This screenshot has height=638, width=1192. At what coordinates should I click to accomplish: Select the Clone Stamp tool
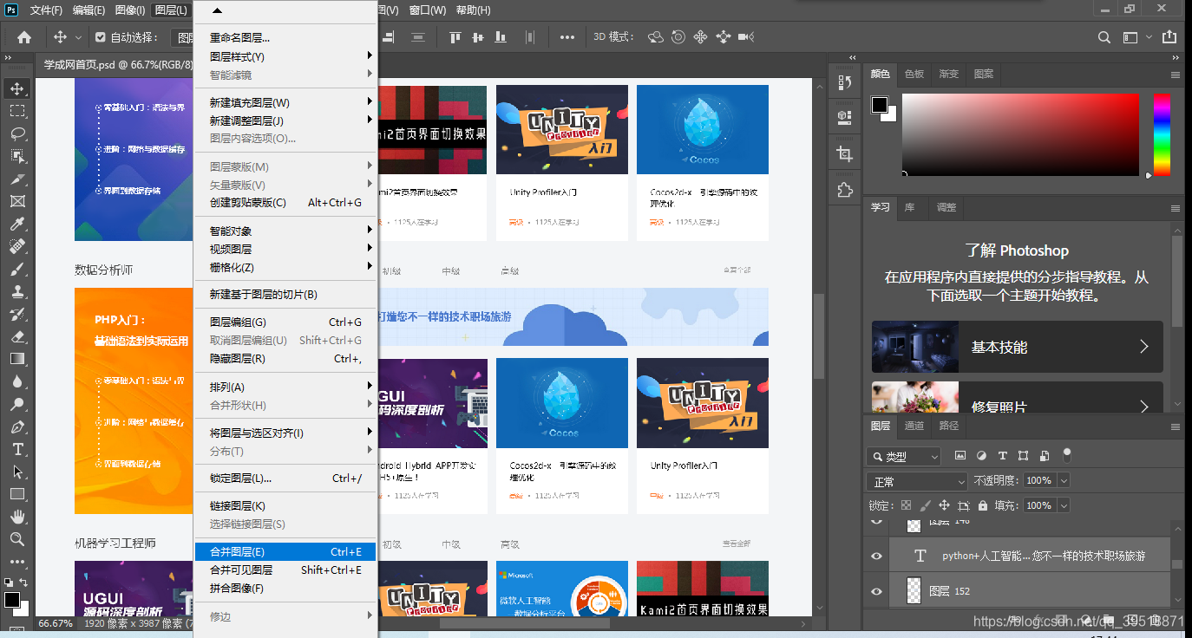click(x=17, y=291)
